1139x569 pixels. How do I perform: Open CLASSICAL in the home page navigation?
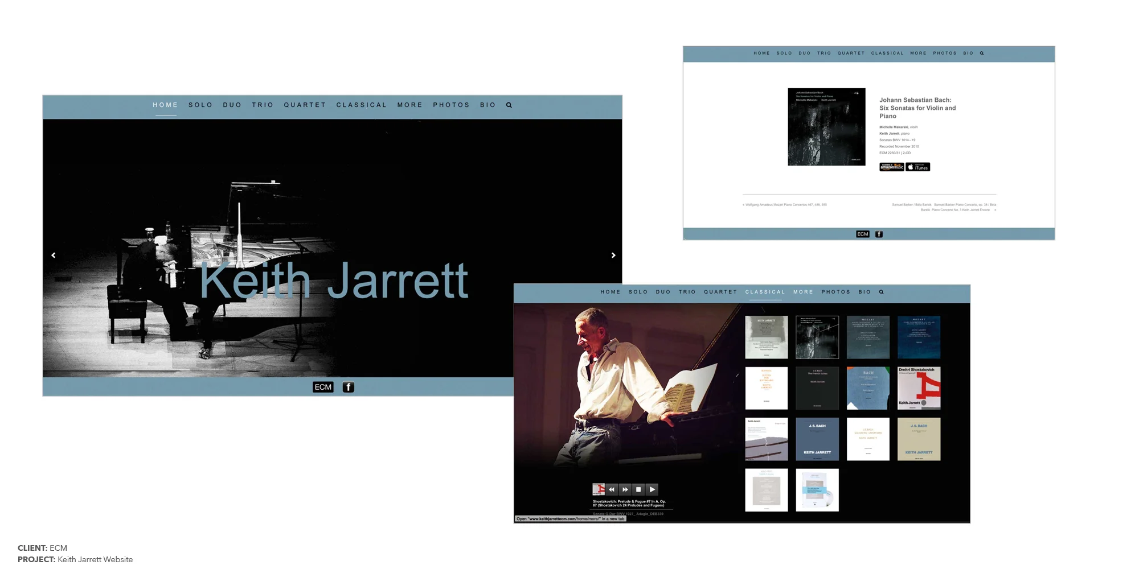362,105
